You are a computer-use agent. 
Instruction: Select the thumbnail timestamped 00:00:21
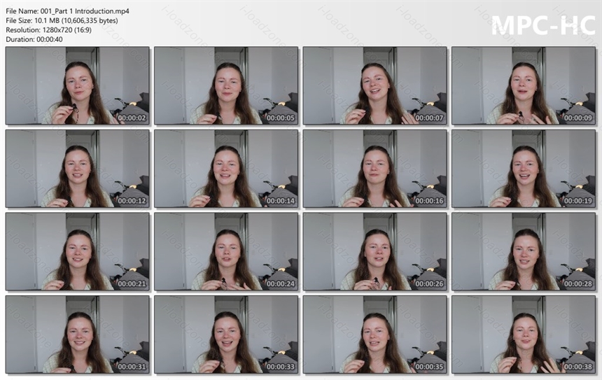pos(78,251)
